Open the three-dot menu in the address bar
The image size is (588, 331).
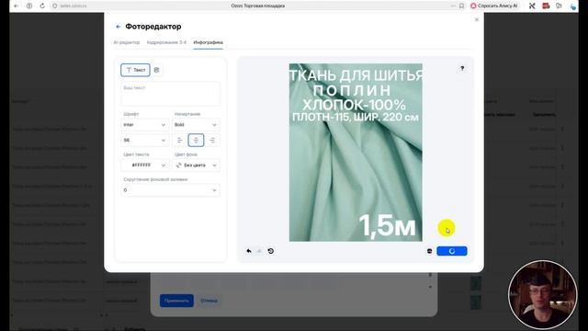click(x=453, y=6)
